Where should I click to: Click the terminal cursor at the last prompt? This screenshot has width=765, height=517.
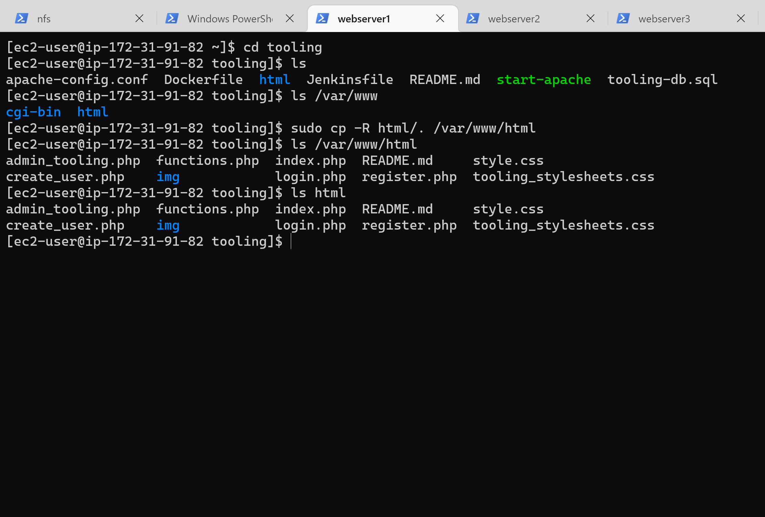point(291,241)
